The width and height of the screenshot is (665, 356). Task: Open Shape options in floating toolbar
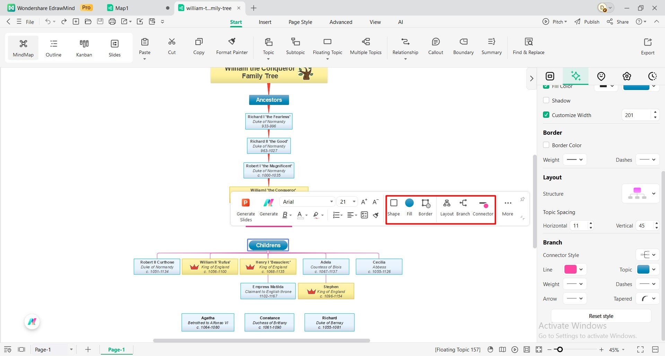394,207
